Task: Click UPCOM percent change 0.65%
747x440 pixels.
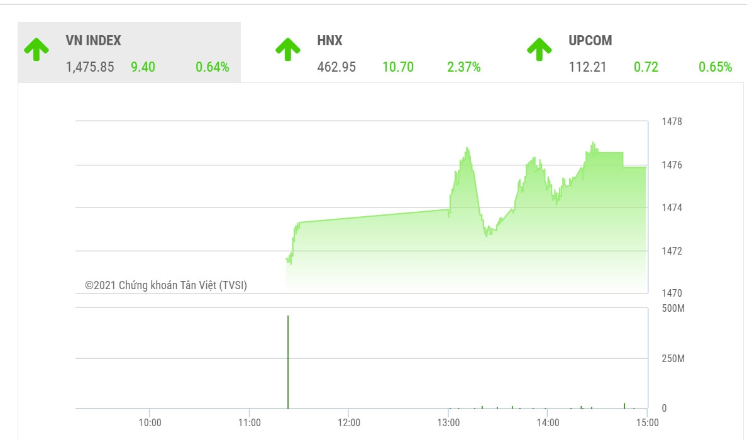Action: coord(715,67)
